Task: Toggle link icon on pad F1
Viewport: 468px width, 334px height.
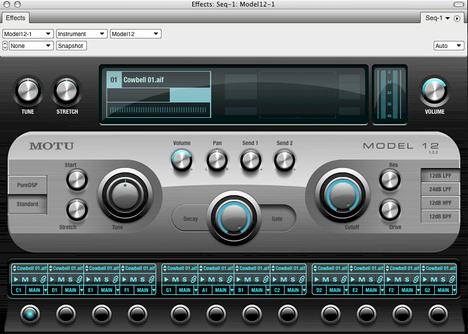Action: pyautogui.click(x=151, y=280)
